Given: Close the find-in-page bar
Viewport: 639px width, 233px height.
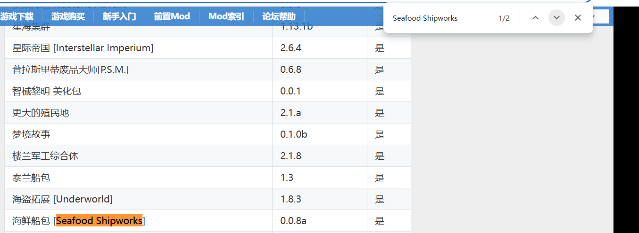Looking at the screenshot, I should (578, 18).
